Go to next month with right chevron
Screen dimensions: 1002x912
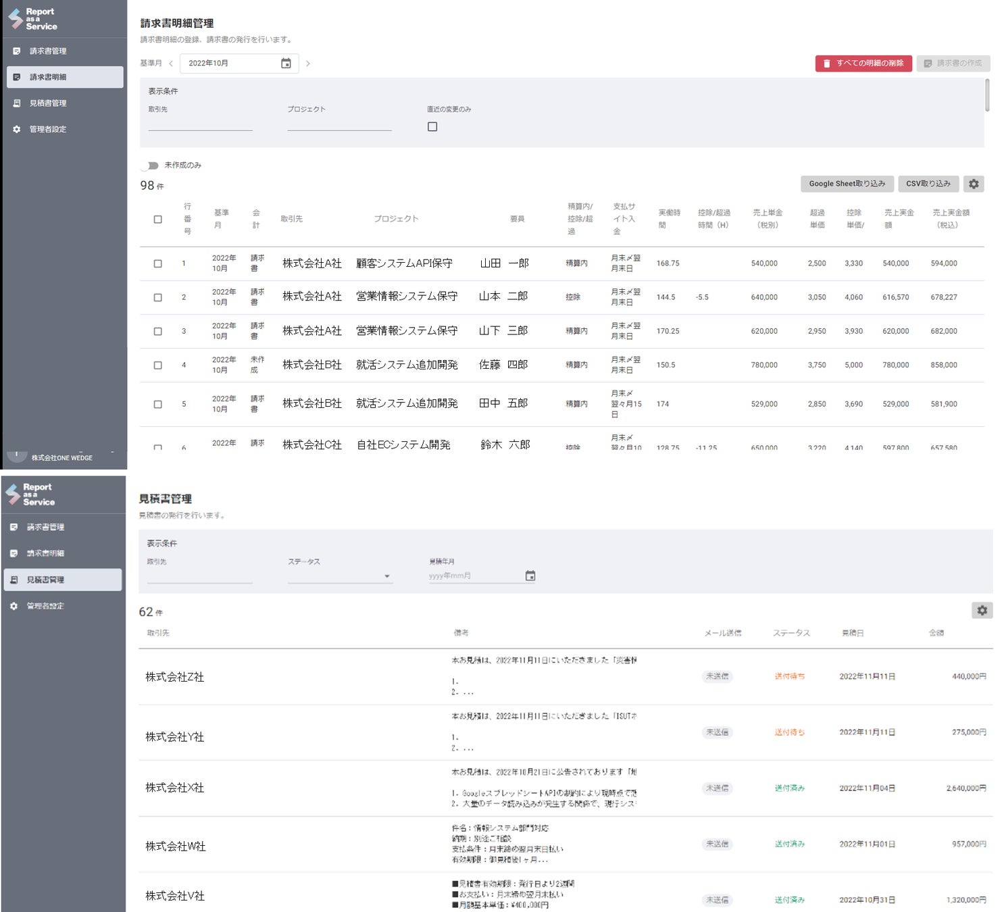point(308,64)
